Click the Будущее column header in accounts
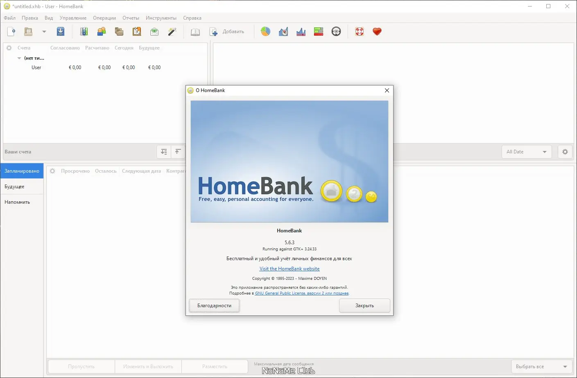 coord(149,48)
